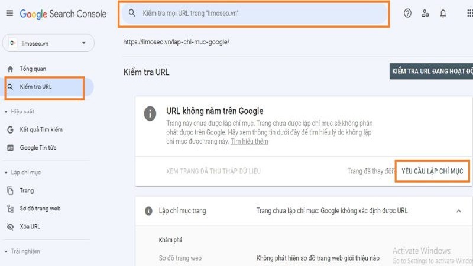Open the hamburger main menu
The width and height of the screenshot is (473, 266).
tap(9, 13)
